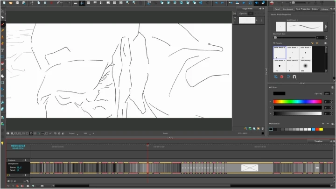Click the New project icon in the top toolbar
The height and width of the screenshot is (189, 336).
[x=3, y=3]
